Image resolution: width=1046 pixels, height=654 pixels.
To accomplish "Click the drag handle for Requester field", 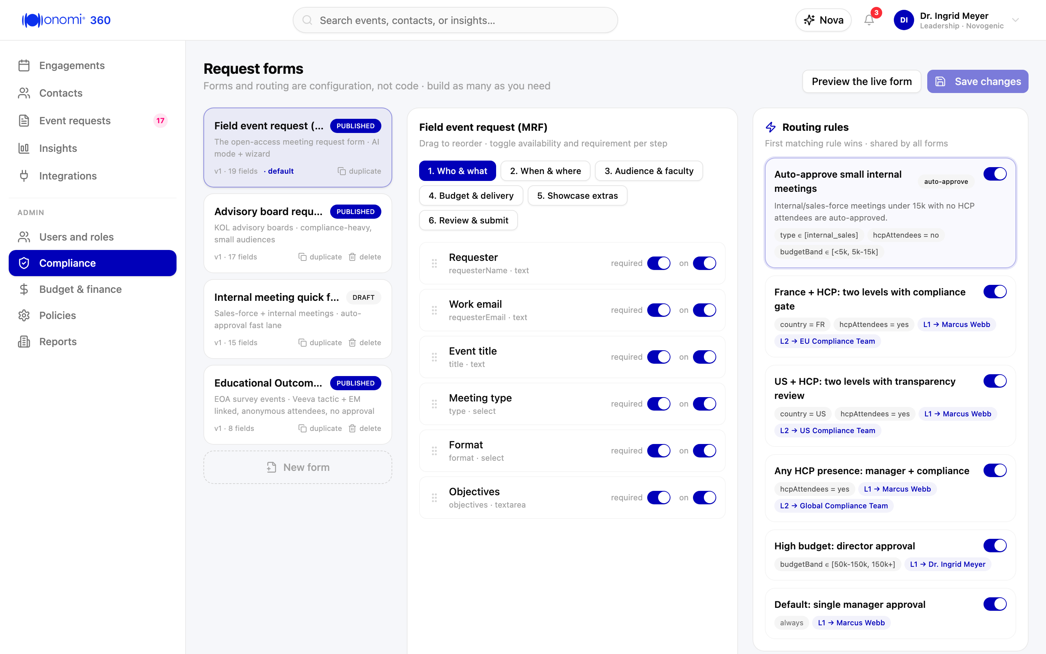I will pos(434,263).
